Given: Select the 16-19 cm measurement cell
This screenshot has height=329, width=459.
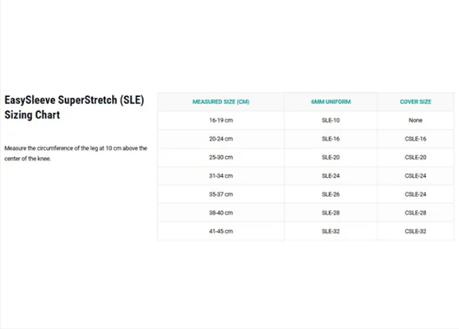Looking at the screenshot, I should click(x=220, y=120).
